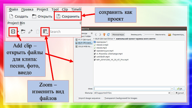Select the file песня 2.mp3
Screen dimensions: 192x108
101,45
